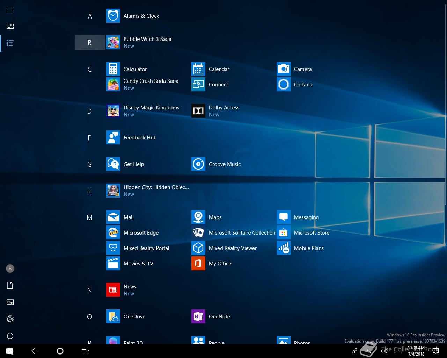Open the Power options button

coord(10,336)
